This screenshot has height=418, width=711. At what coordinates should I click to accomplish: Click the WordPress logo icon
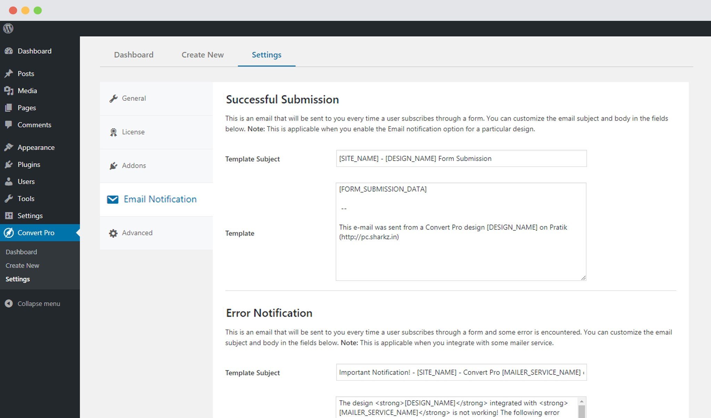tap(8, 28)
